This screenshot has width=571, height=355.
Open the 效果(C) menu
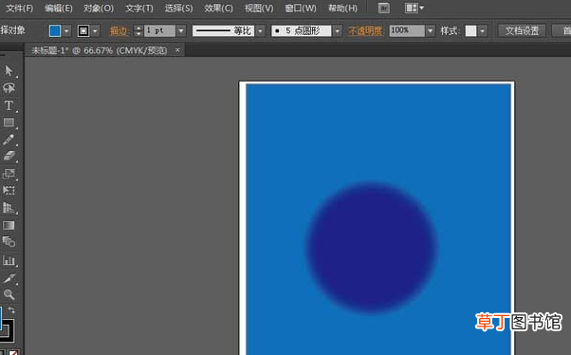point(218,8)
